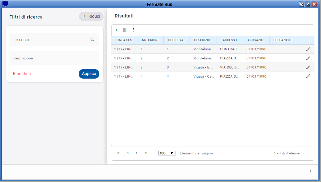Select 'Montelusa...' in order 2 row
The width and height of the screenshot is (321, 182).
[x=203, y=58]
